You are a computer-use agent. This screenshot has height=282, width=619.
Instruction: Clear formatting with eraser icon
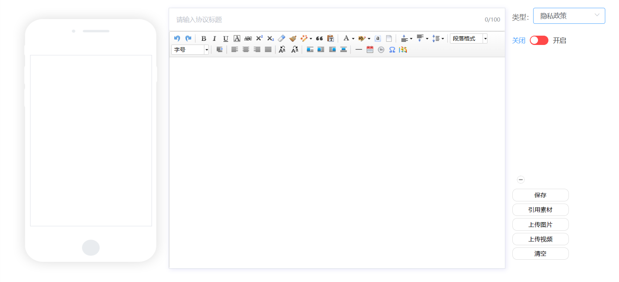tap(282, 38)
